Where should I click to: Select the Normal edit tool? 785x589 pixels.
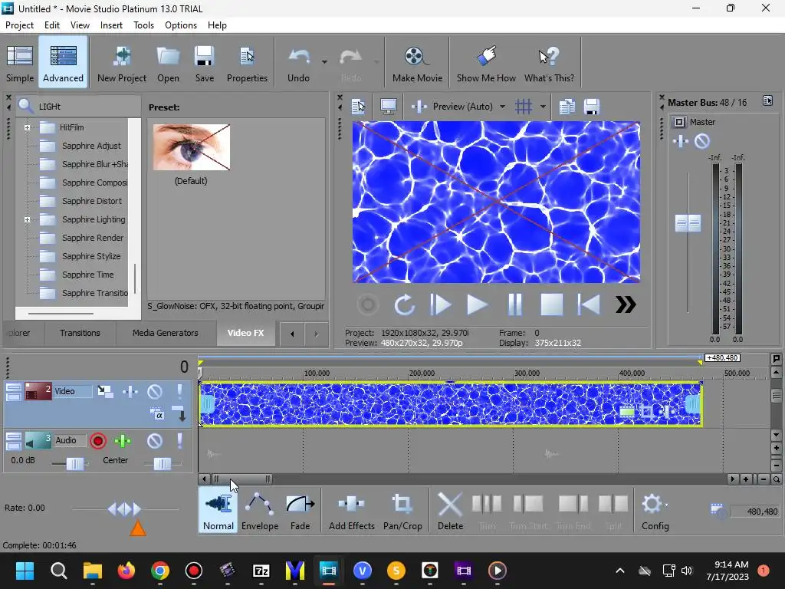pyautogui.click(x=218, y=511)
